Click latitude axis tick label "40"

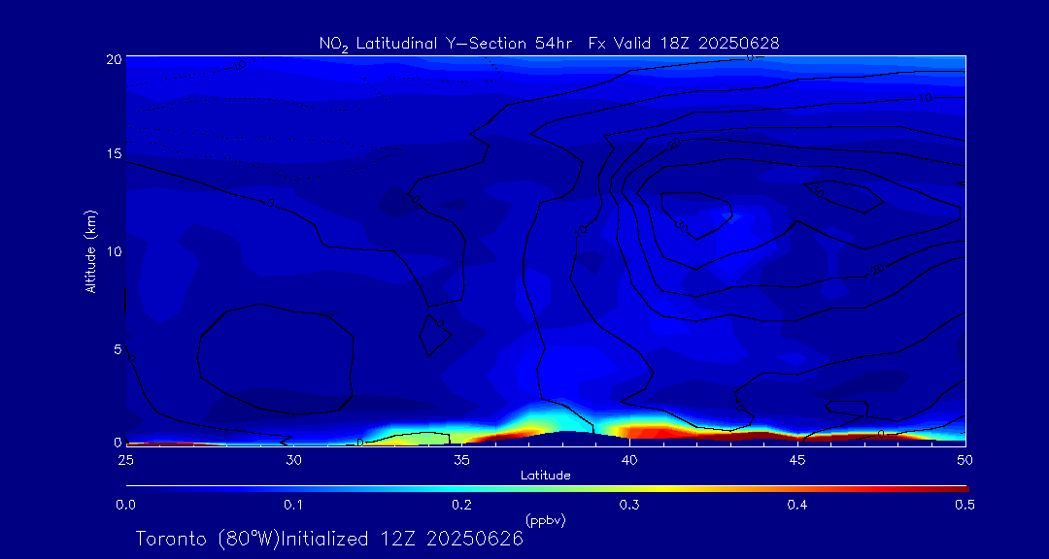click(x=629, y=459)
